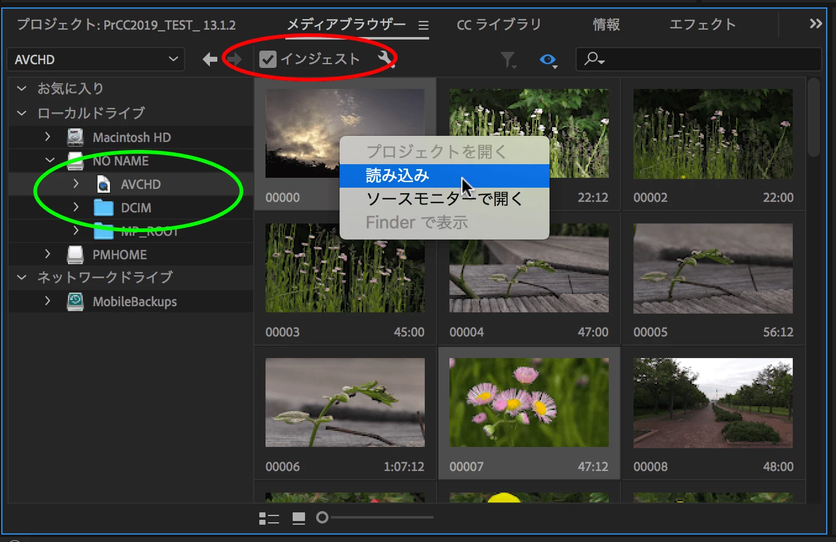This screenshot has width=836, height=542.
Task: Switch to the プロジェクト: PrCC2019_TEST_ 13.1.2 tab
Action: point(127,25)
